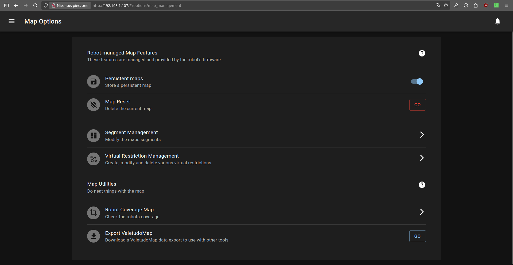Click the Robot Coverage Map crop icon
Screen dimensions: 513x265
click(94, 213)
